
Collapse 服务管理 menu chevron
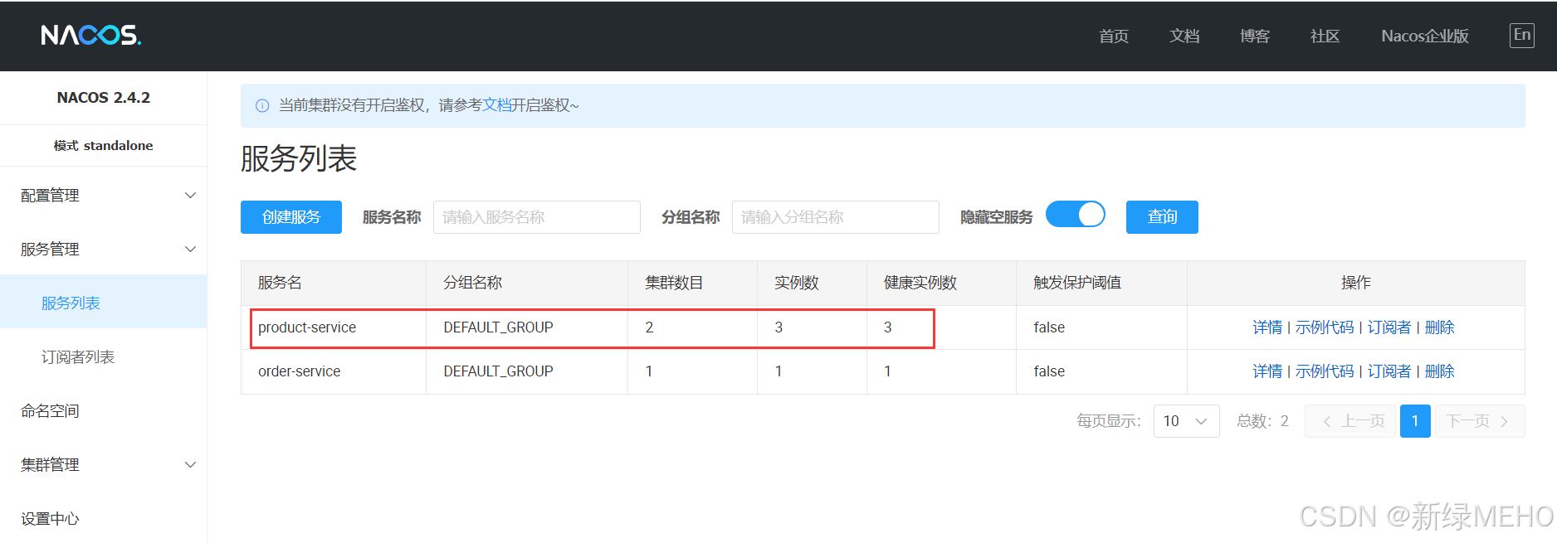tap(190, 250)
